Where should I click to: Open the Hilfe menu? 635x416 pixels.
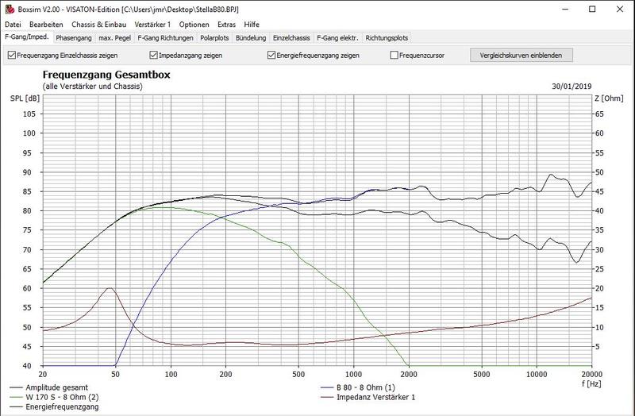pyautogui.click(x=252, y=25)
